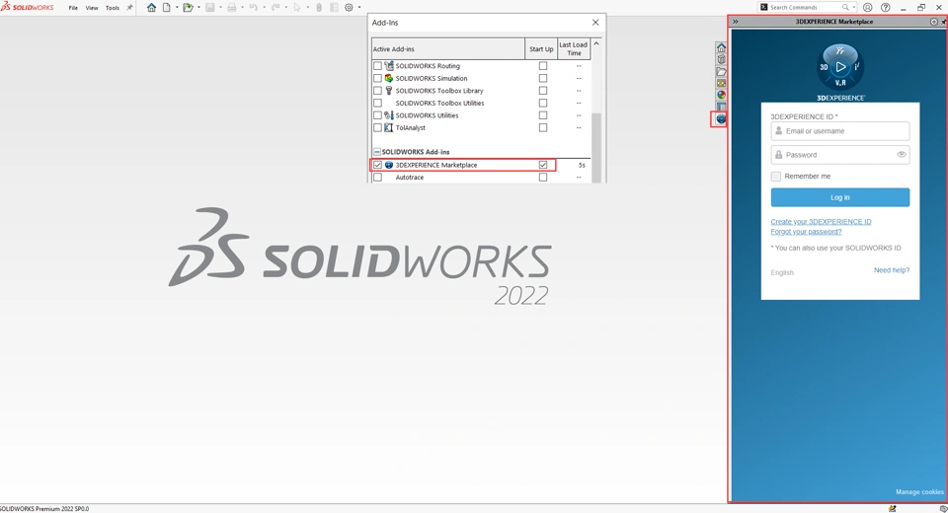The image size is (948, 513).
Task: Enable the SOLIDWORKS Simulation add-in checkbox
Action: 378,78
